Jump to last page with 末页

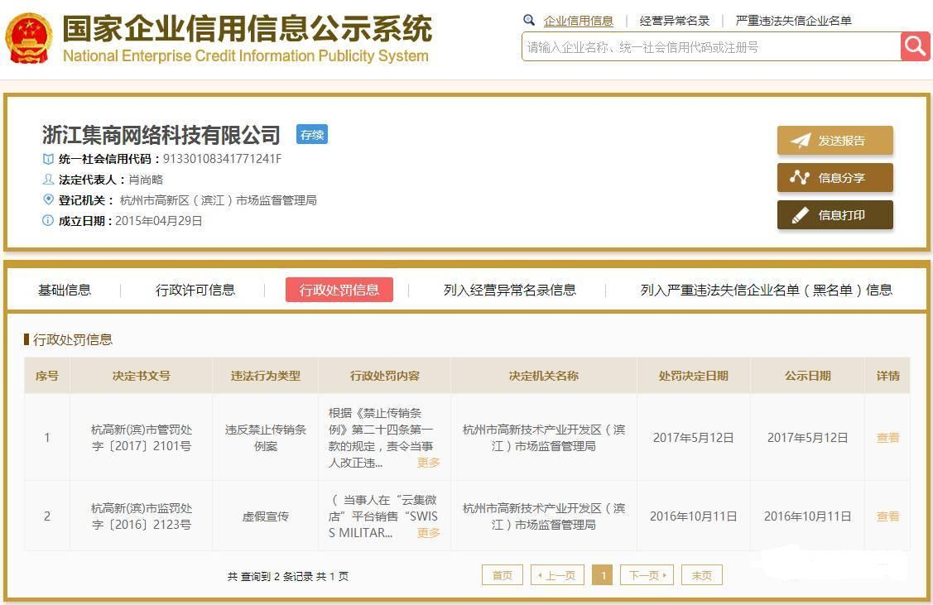(x=701, y=575)
